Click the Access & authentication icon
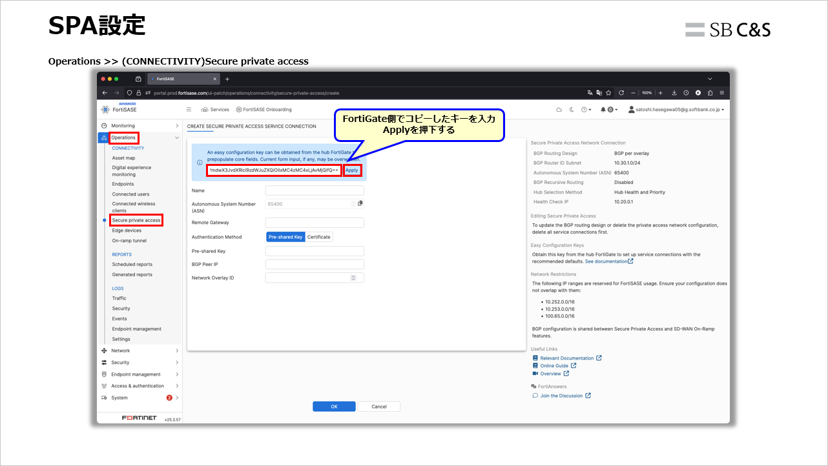Screen dimensions: 828x466 104,386
